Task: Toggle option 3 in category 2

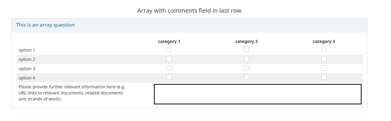Action: [246, 68]
